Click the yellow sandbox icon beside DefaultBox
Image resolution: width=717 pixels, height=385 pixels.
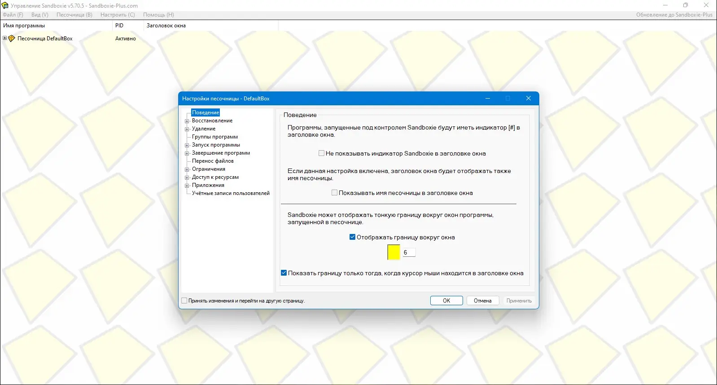[x=12, y=39]
